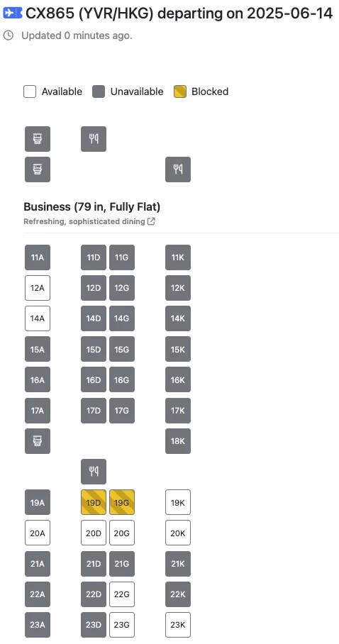
Task: Click blocked seat 19D
Action: point(94,502)
